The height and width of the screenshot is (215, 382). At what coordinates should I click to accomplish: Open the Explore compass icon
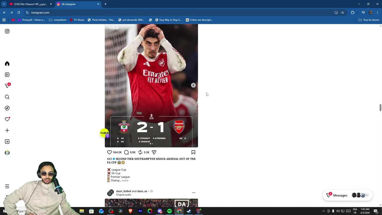pyautogui.click(x=7, y=108)
